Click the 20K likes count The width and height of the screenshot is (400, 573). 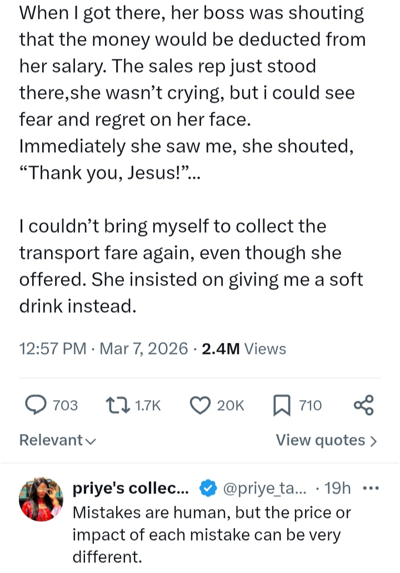tap(230, 406)
